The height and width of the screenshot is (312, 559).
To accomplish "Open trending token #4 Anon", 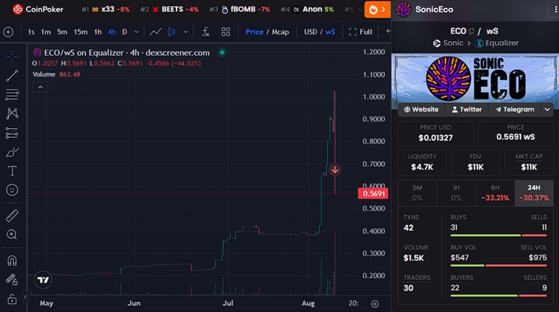I will point(307,9).
